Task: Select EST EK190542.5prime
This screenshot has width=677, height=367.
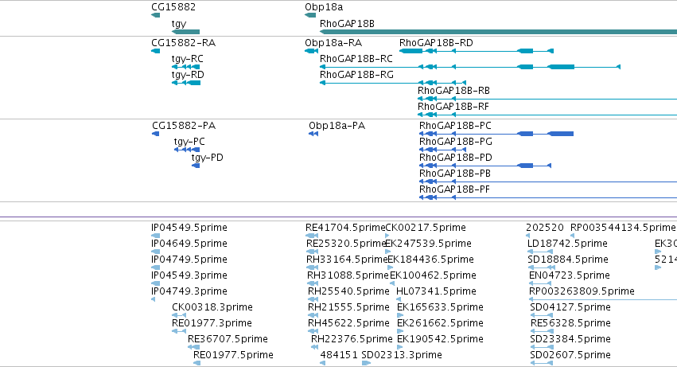Action: point(440,340)
